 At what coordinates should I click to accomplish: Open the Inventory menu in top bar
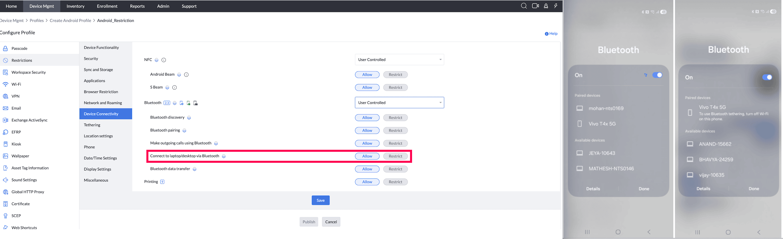coord(75,6)
